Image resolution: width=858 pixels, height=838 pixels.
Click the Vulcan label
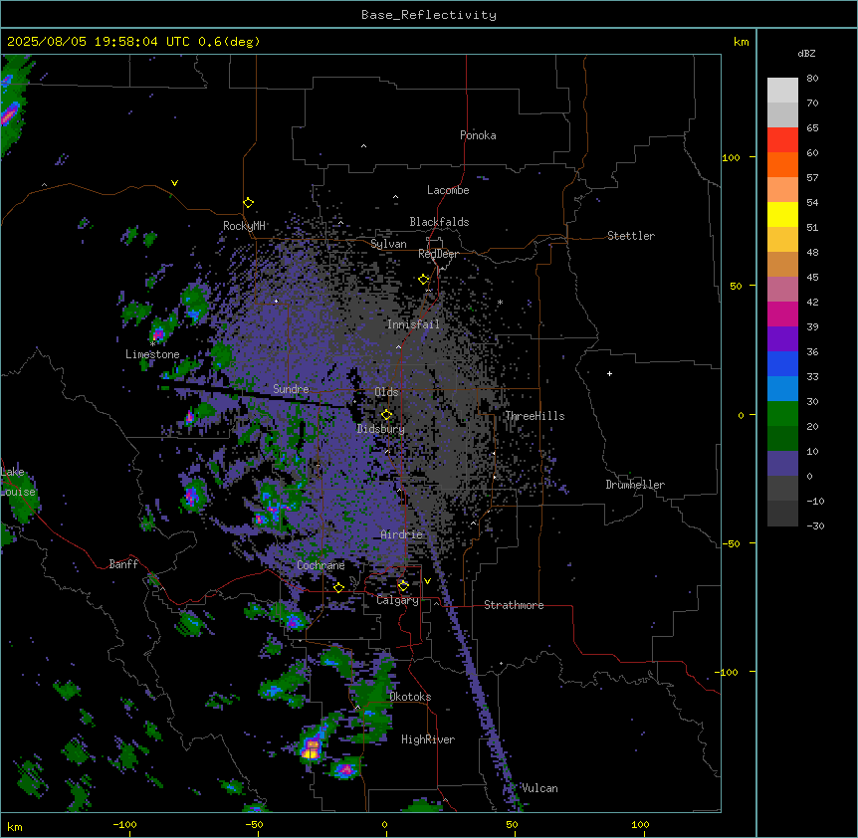point(539,788)
